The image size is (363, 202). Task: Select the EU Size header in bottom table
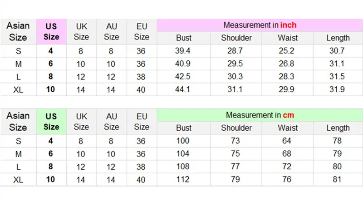point(142,122)
